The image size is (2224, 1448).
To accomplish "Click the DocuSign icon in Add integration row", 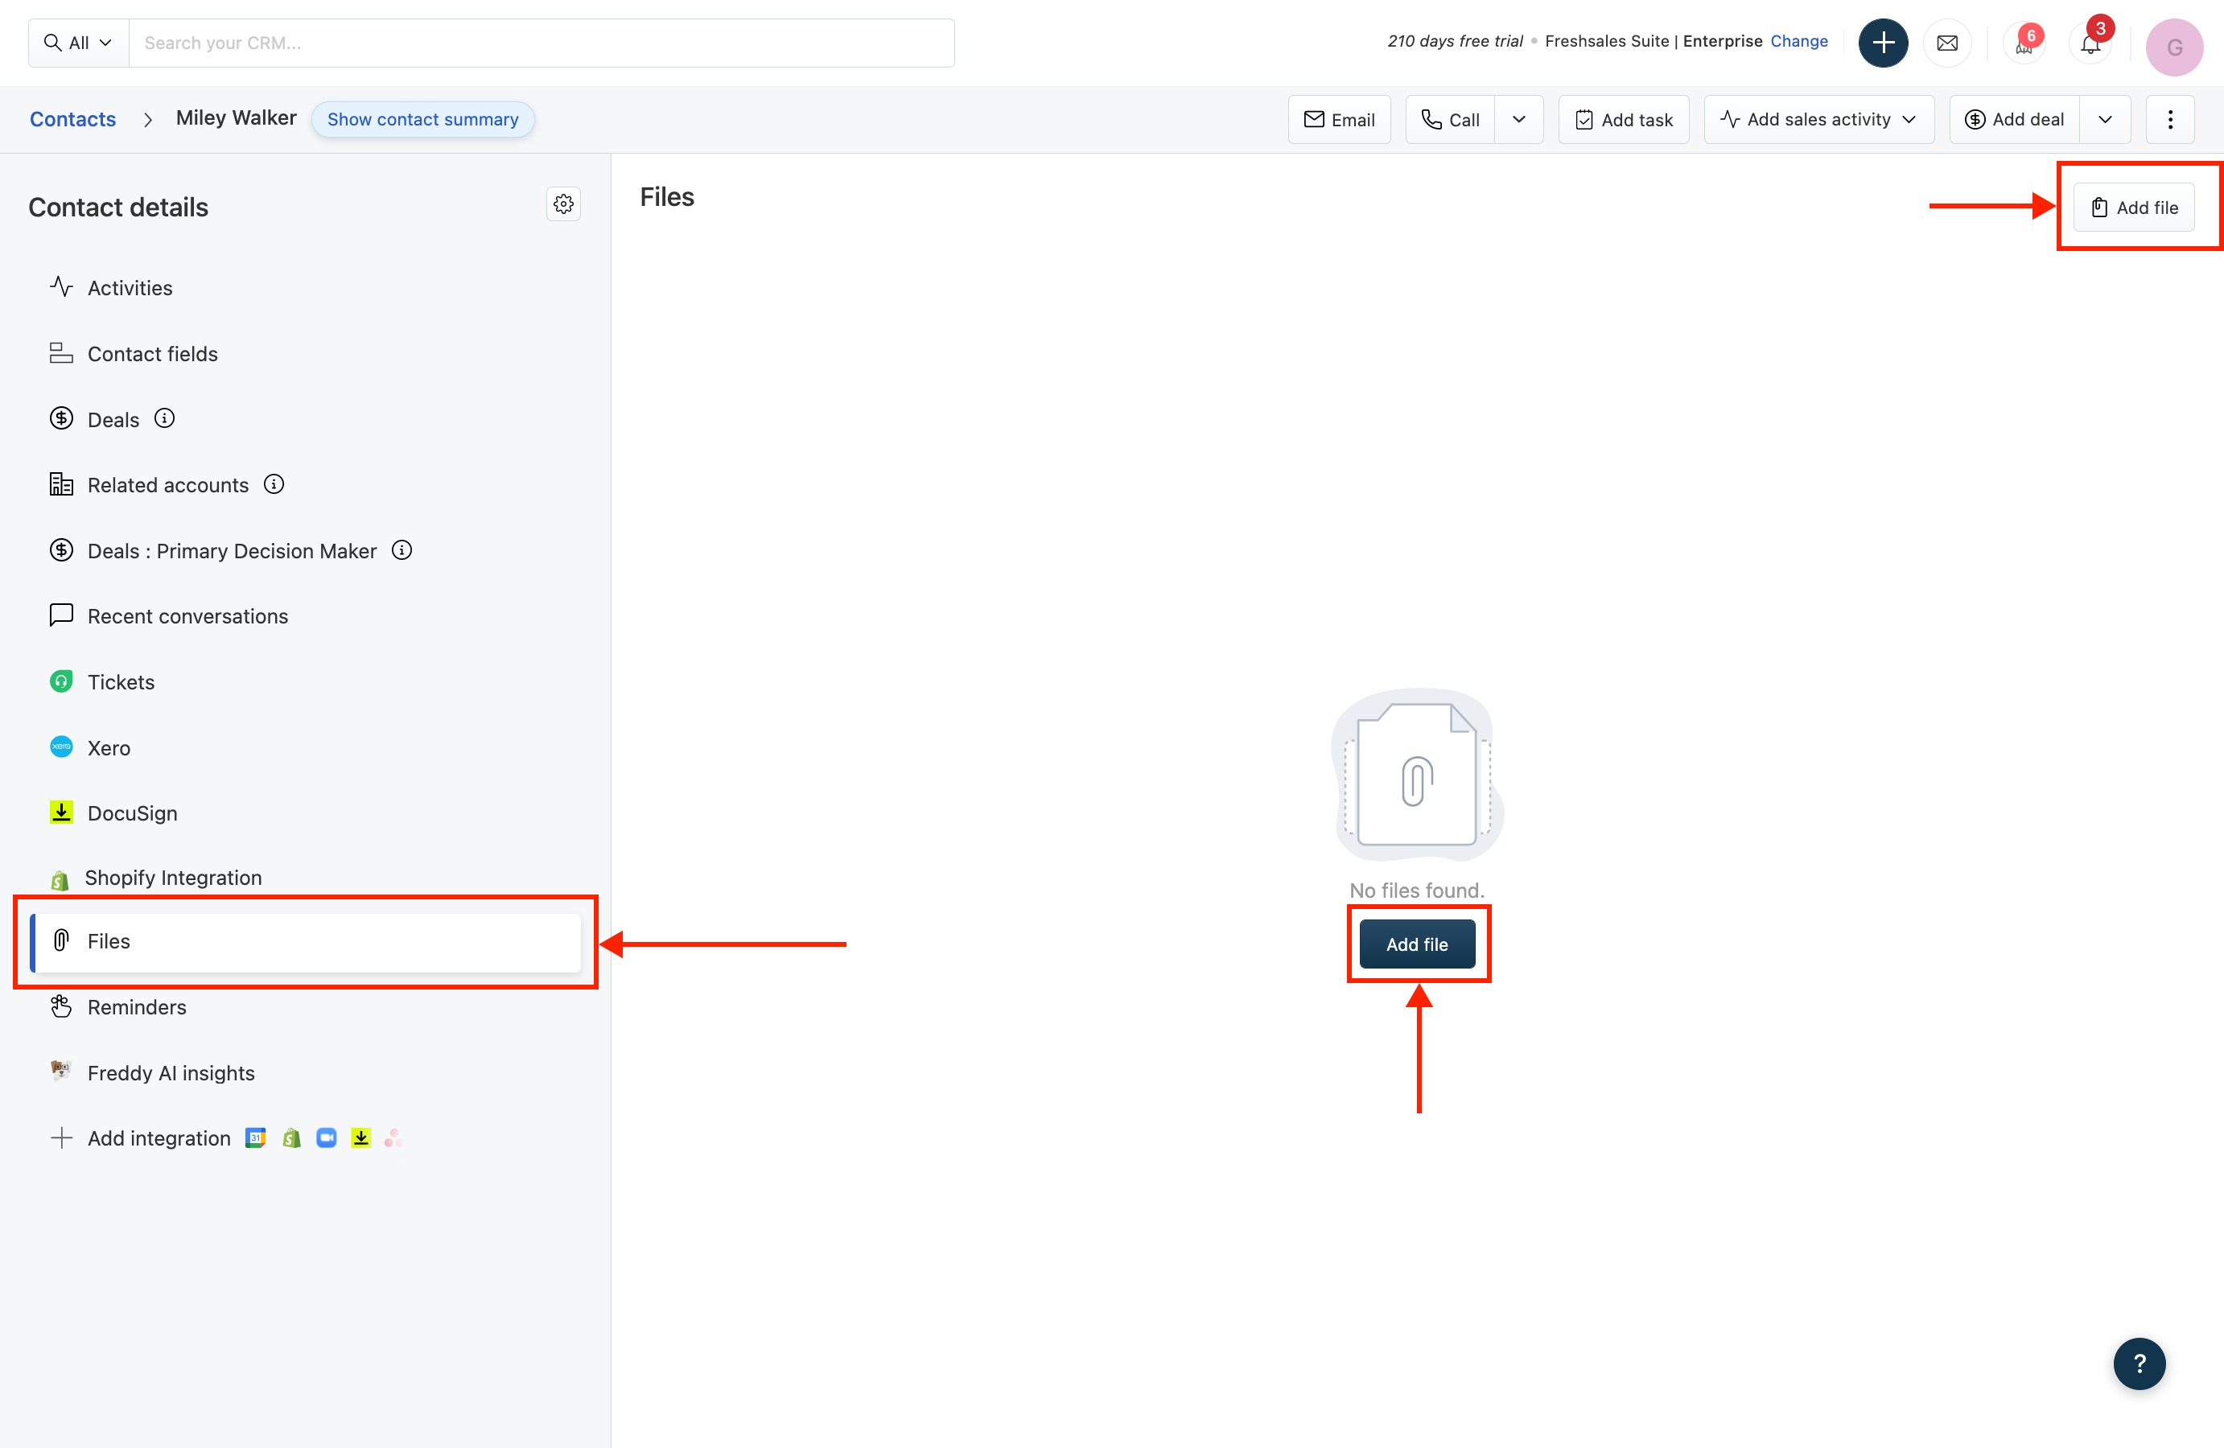I will 360,1137.
